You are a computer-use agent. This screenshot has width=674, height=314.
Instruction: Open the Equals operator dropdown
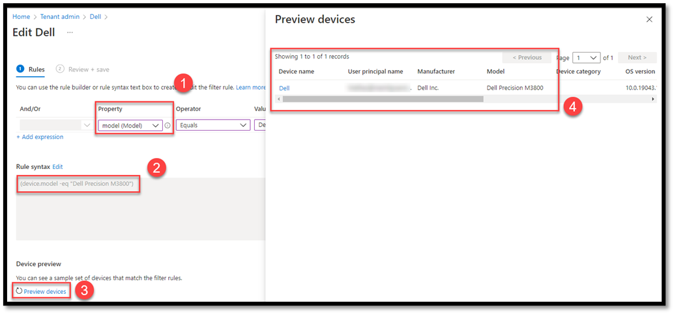(212, 125)
